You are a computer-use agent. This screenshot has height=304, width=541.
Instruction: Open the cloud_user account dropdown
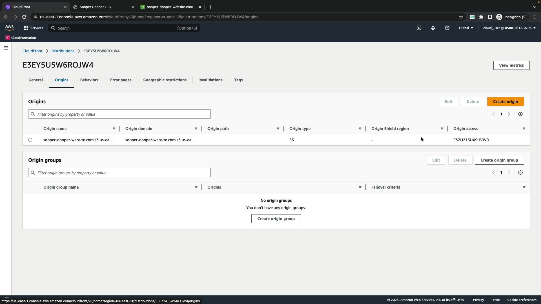pyautogui.click(x=509, y=28)
